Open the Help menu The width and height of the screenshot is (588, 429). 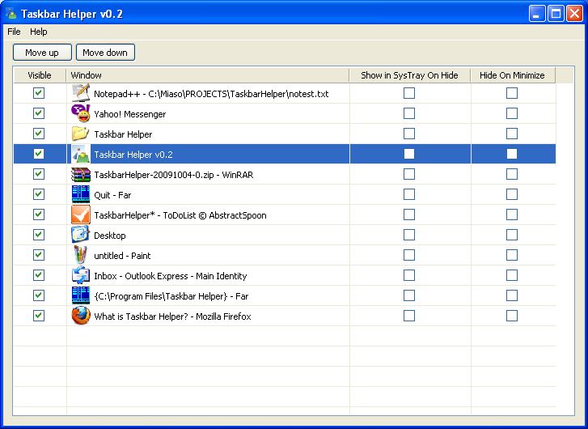pos(39,32)
